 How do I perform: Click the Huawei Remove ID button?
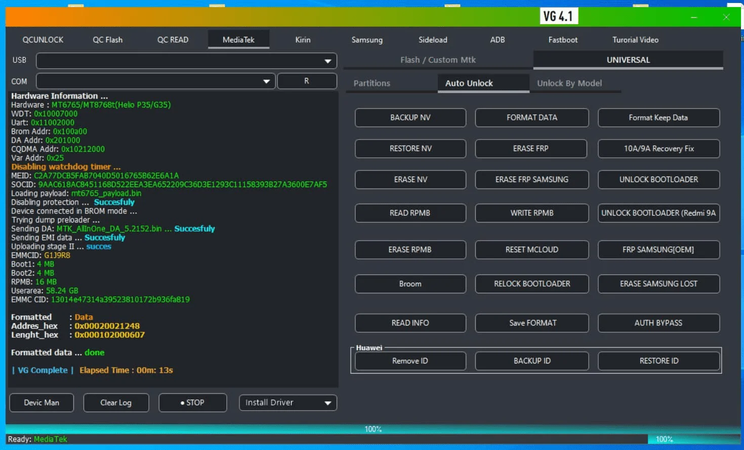(x=410, y=361)
